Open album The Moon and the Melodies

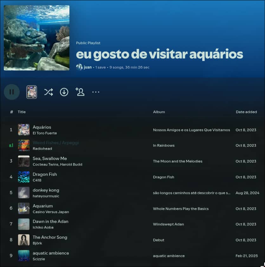(178, 161)
